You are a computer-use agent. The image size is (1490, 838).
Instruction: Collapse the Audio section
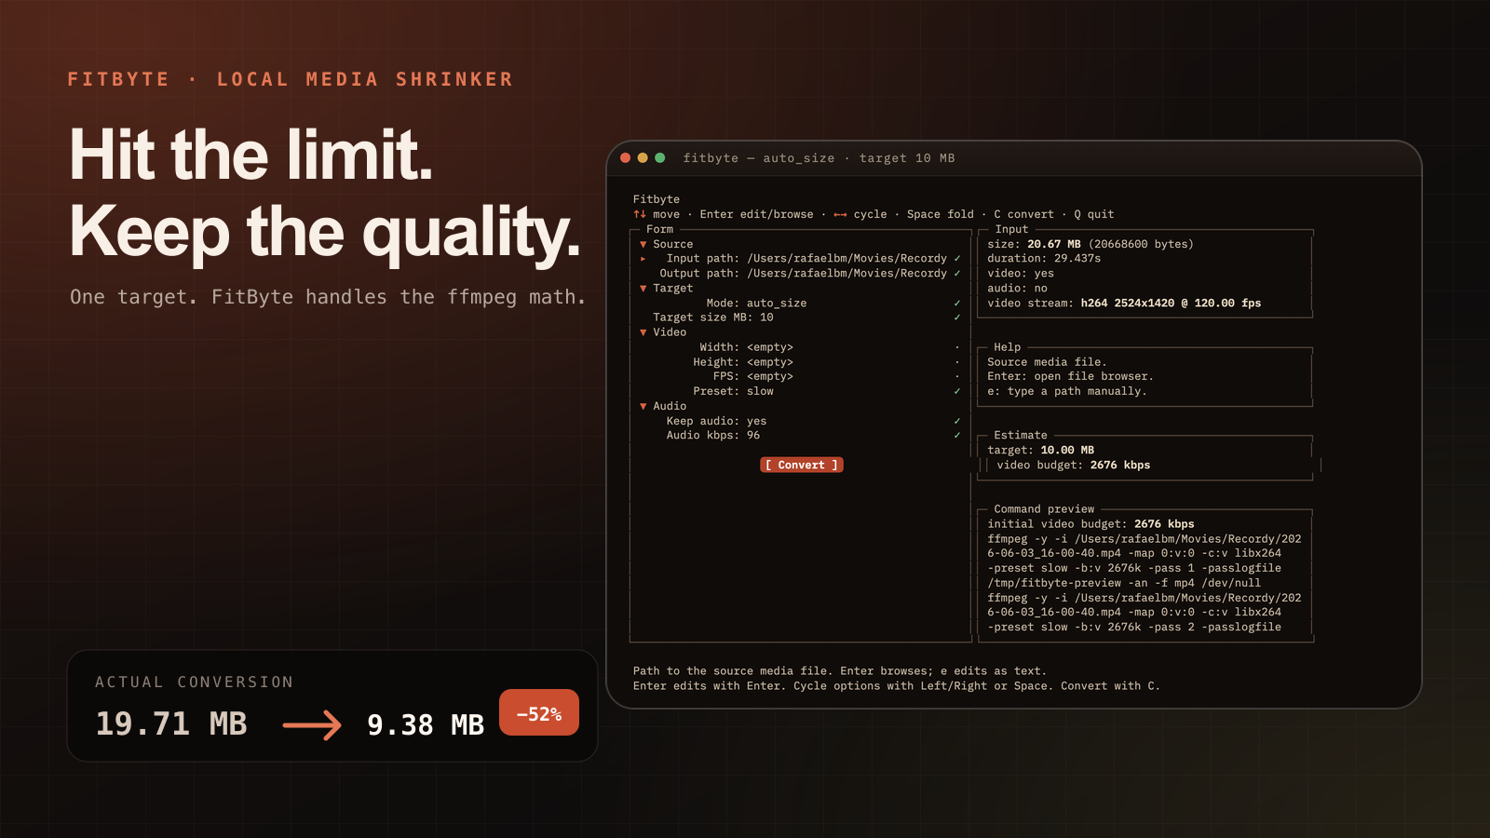[x=643, y=407]
